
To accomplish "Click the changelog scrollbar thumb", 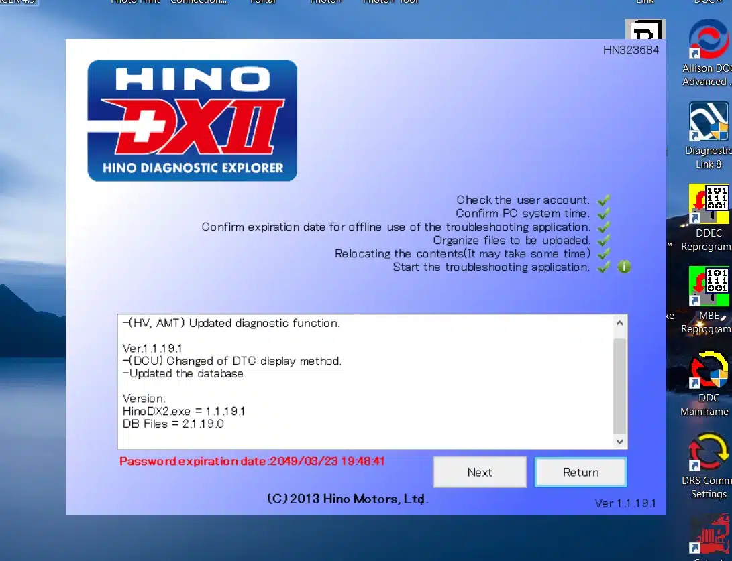I will (620, 385).
